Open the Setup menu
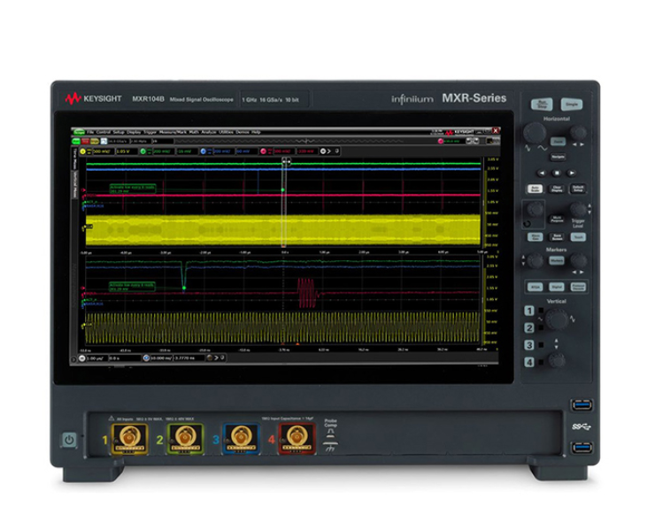The width and height of the screenshot is (655, 516). click(119, 132)
